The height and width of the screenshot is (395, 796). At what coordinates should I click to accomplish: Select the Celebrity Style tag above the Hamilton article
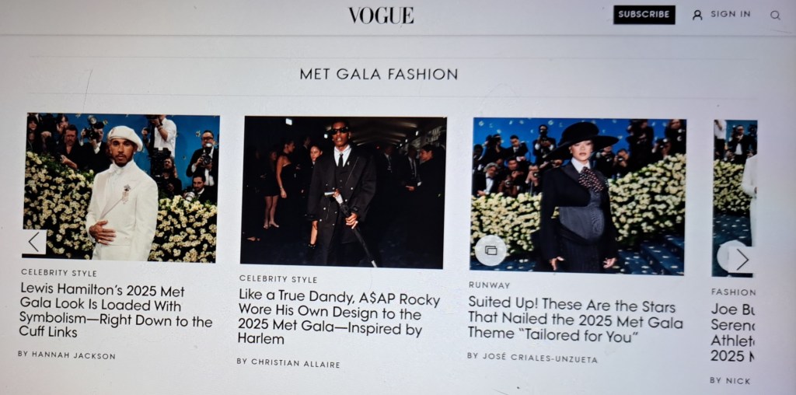pyautogui.click(x=59, y=273)
